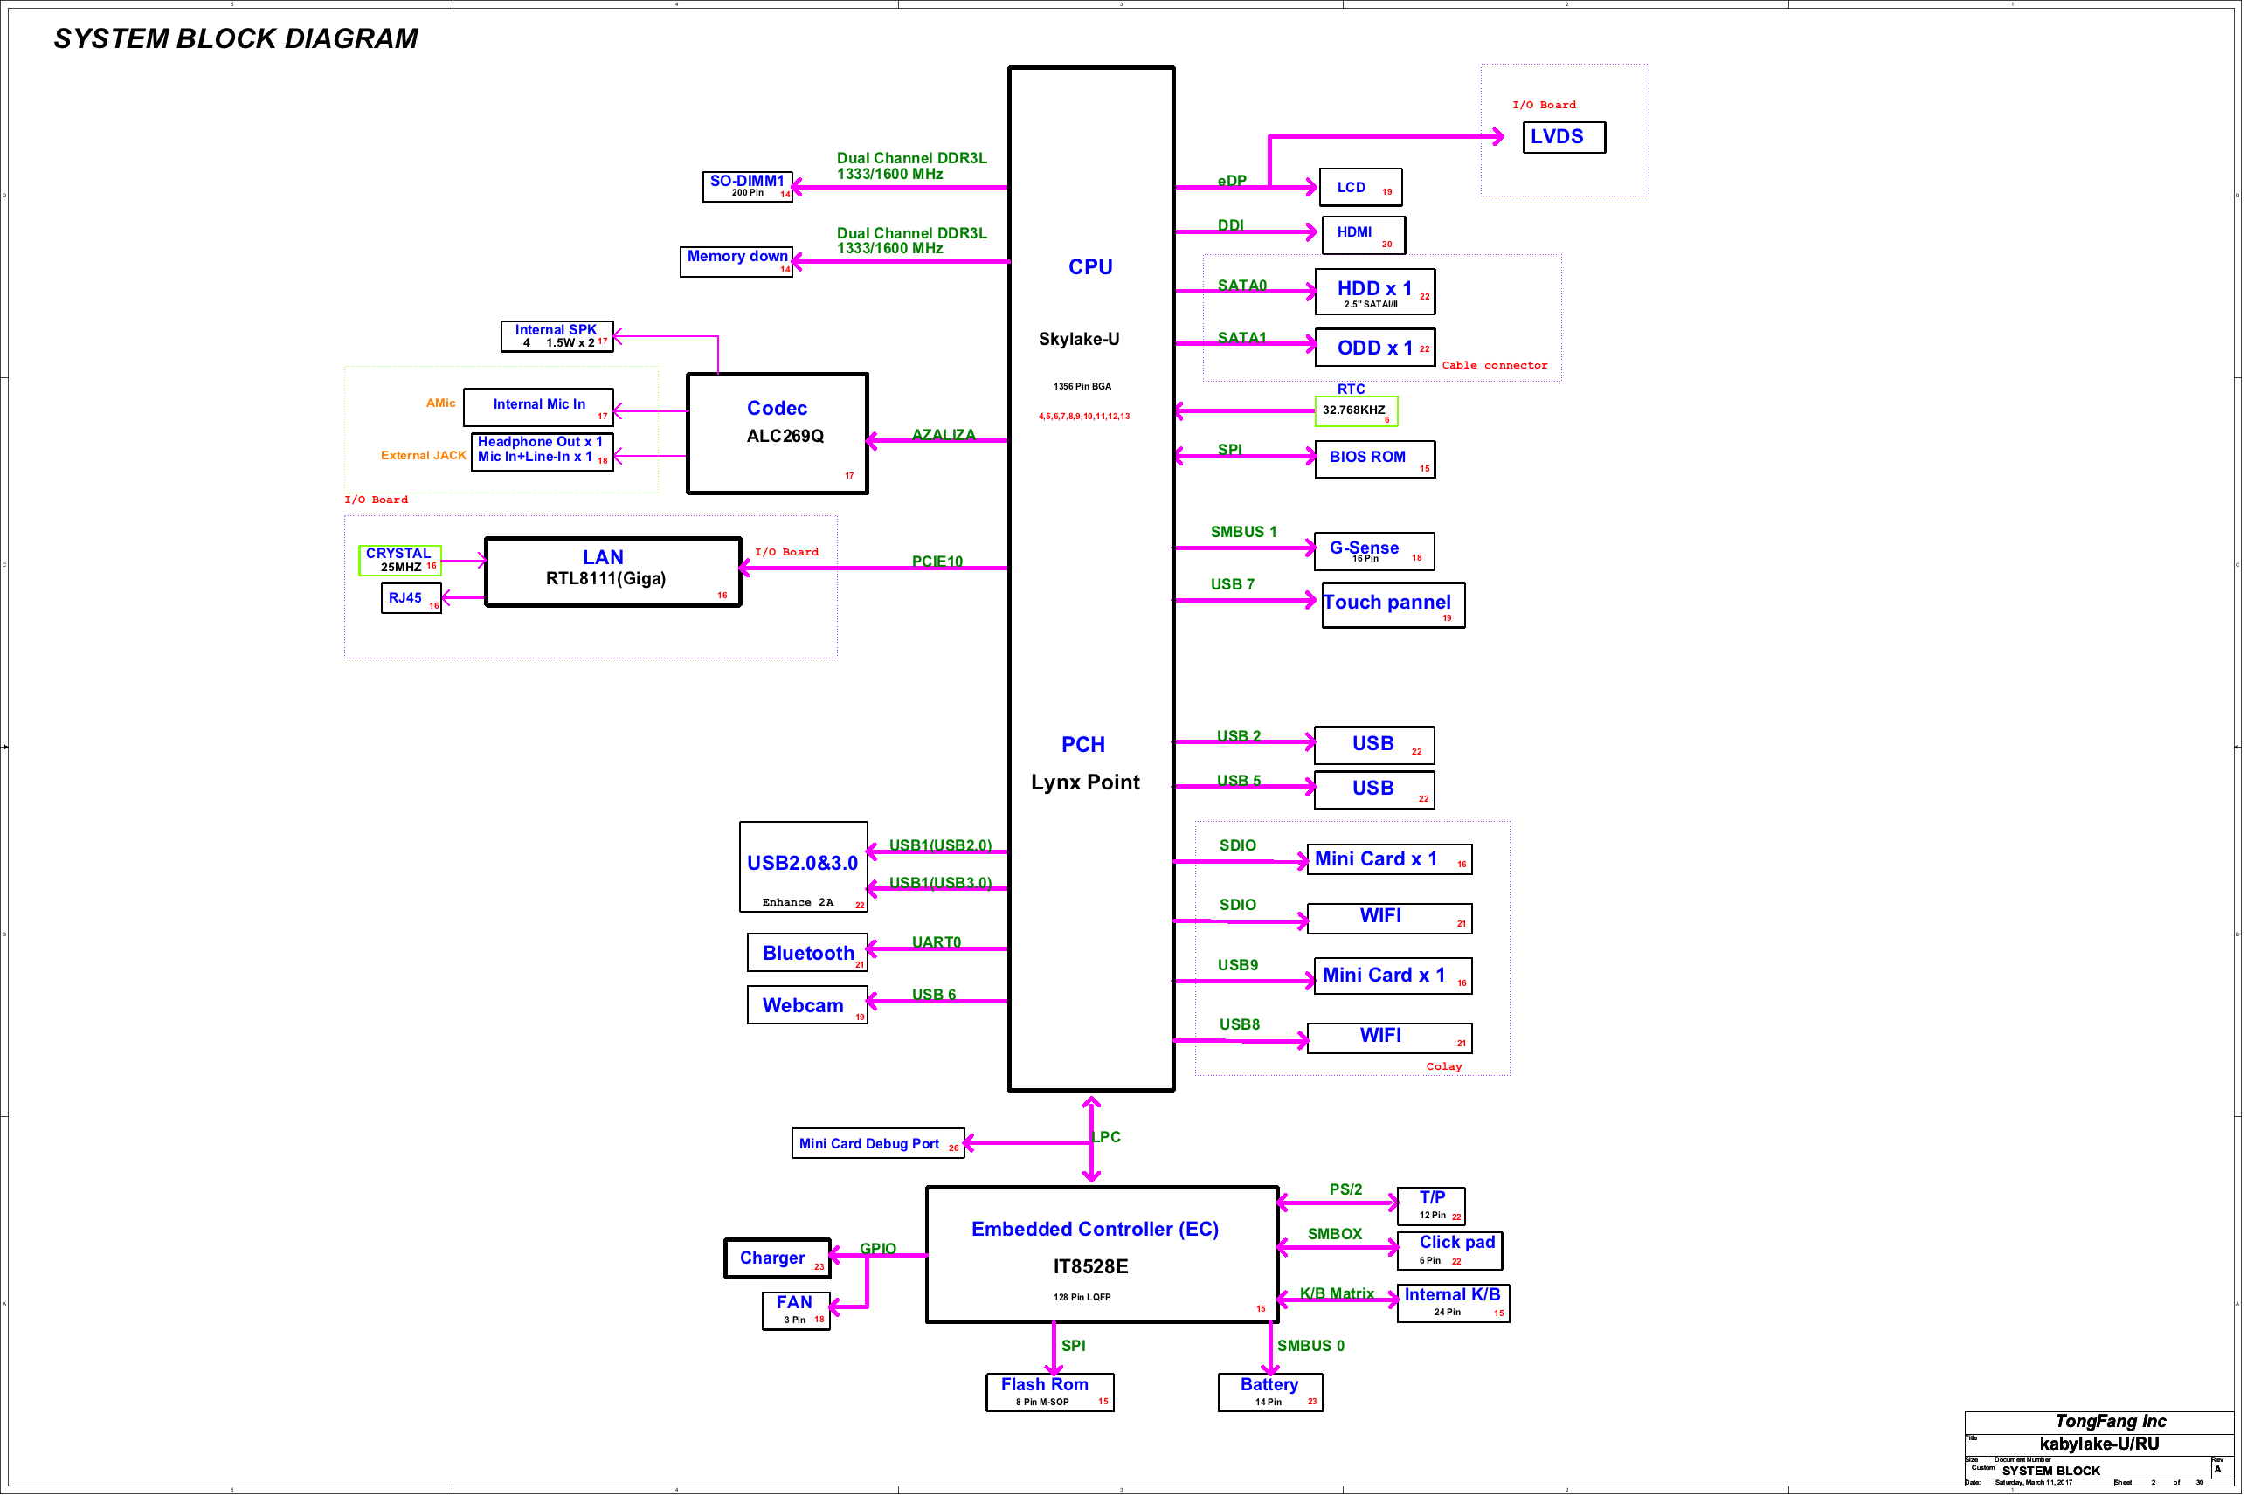Click the LVDS box on I/O Board
Viewport: 2247px width, 1496px height.
click(x=1563, y=136)
